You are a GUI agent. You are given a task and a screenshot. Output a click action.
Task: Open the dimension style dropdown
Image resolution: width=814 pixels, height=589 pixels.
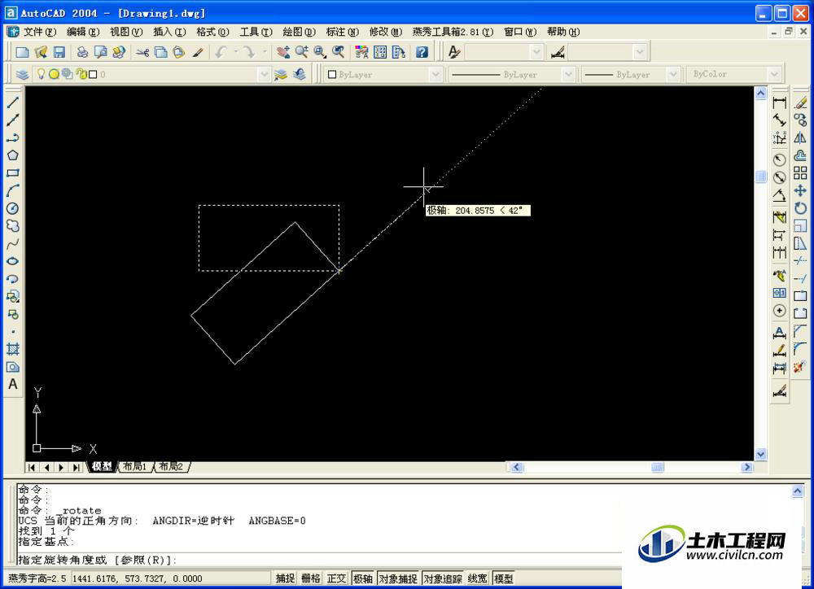coord(640,52)
